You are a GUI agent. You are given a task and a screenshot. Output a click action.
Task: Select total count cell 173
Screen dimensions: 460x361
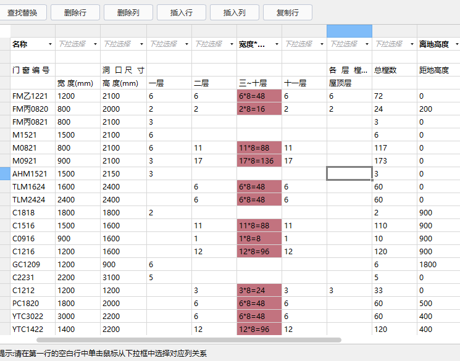(395, 160)
